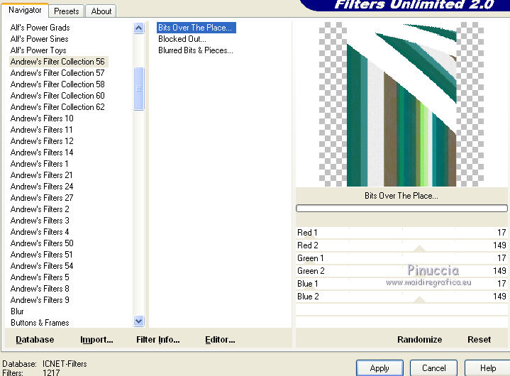Adjust the Green 1 slider
This screenshot has width=510, height=376.
click(401, 258)
